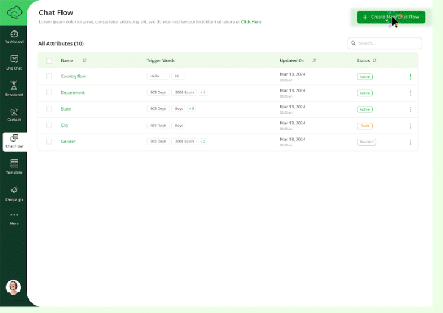Open the Country flow entry

point(73,76)
